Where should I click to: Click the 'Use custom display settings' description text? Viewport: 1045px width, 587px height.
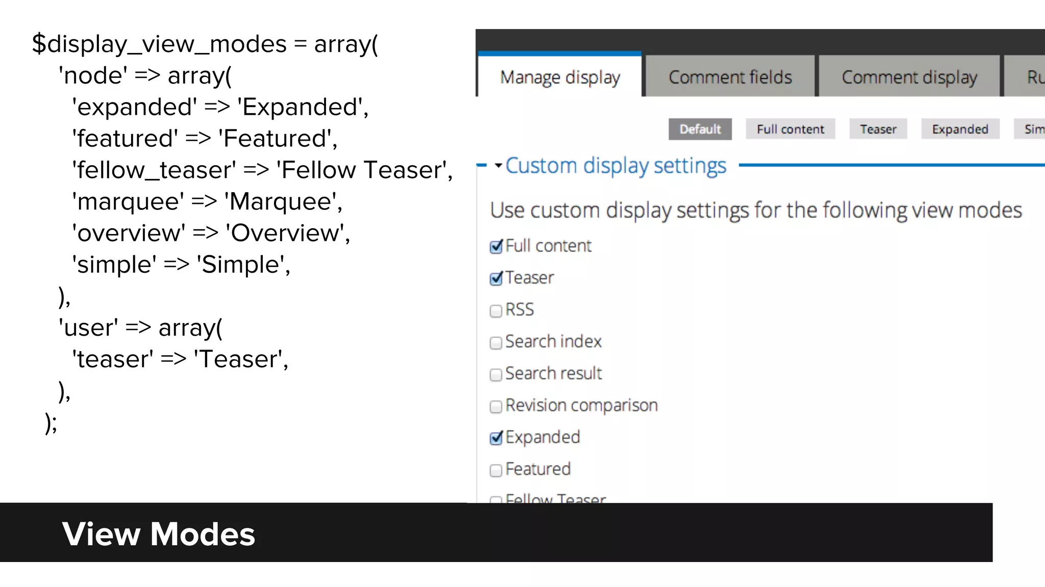[756, 210]
